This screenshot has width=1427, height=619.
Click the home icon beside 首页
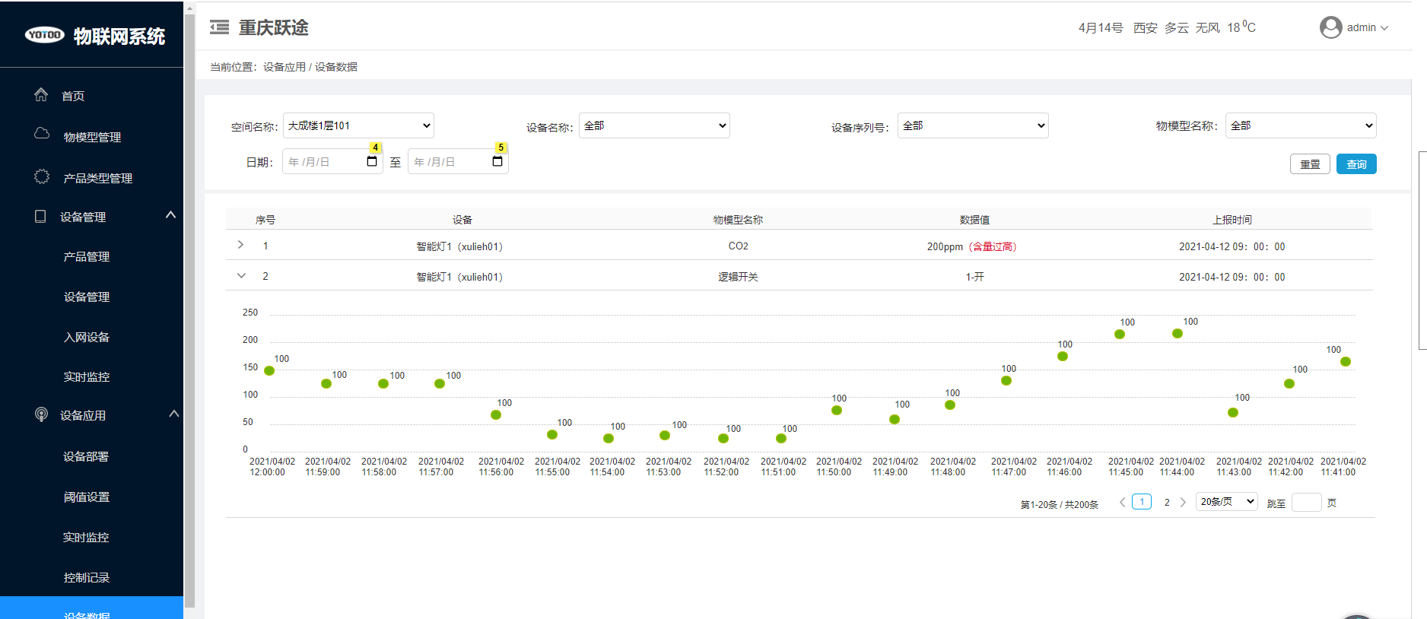(x=41, y=95)
